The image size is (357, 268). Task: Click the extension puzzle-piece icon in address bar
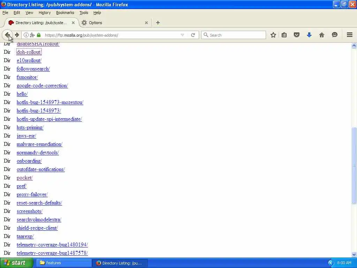(32, 35)
